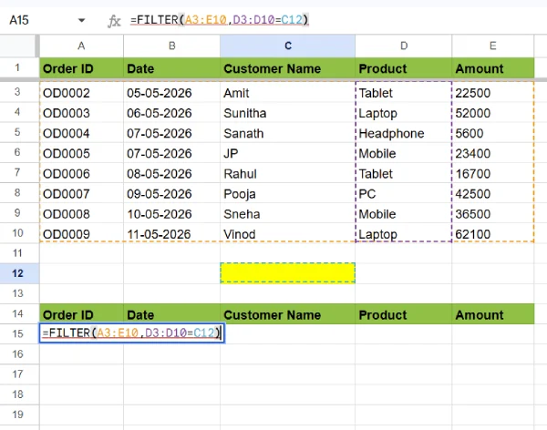
Task: Select column D header
Action: (x=404, y=46)
